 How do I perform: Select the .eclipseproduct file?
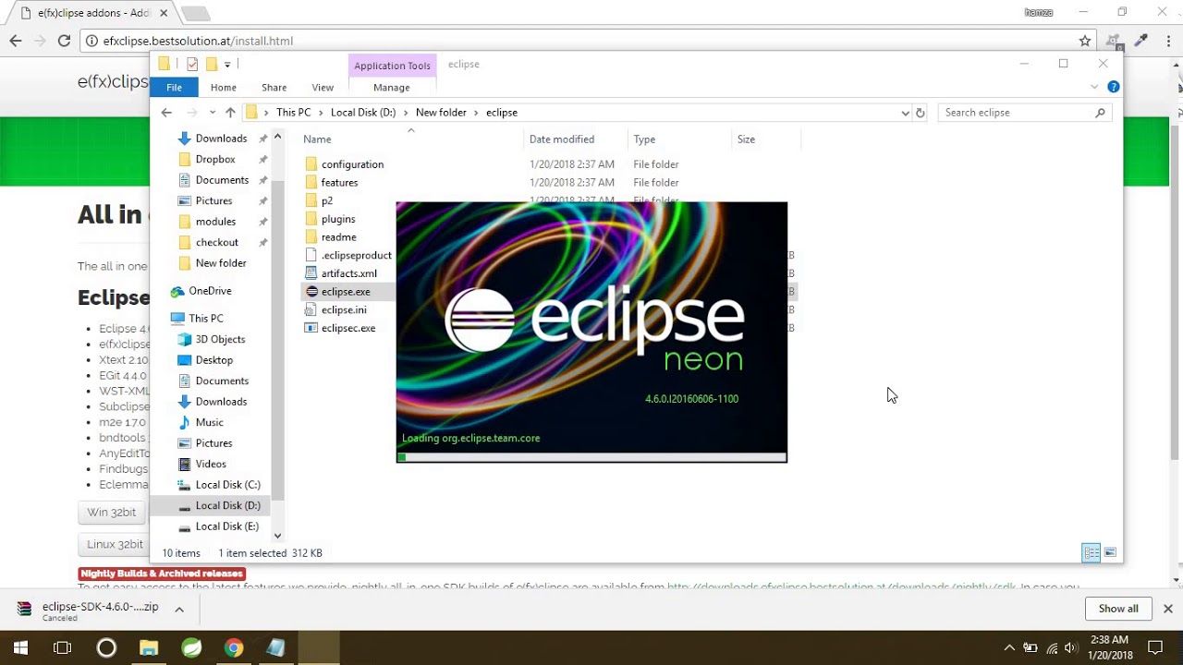tap(356, 255)
